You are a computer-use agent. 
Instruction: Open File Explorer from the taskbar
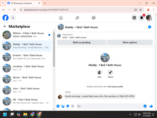point(25,114)
